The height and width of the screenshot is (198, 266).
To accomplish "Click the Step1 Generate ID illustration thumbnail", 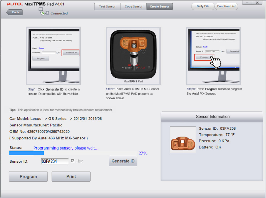I will coord(53,56).
